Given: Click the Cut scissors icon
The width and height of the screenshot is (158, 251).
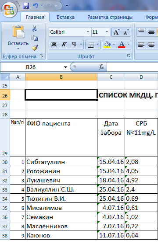Looking at the screenshot, I should (x=34, y=28).
